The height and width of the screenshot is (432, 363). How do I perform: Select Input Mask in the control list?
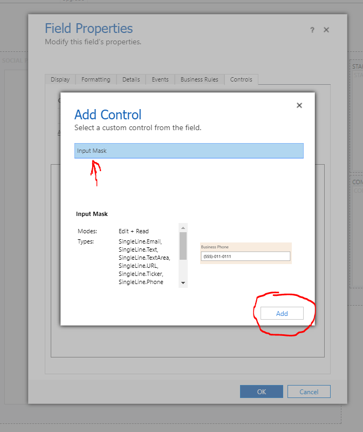point(189,151)
